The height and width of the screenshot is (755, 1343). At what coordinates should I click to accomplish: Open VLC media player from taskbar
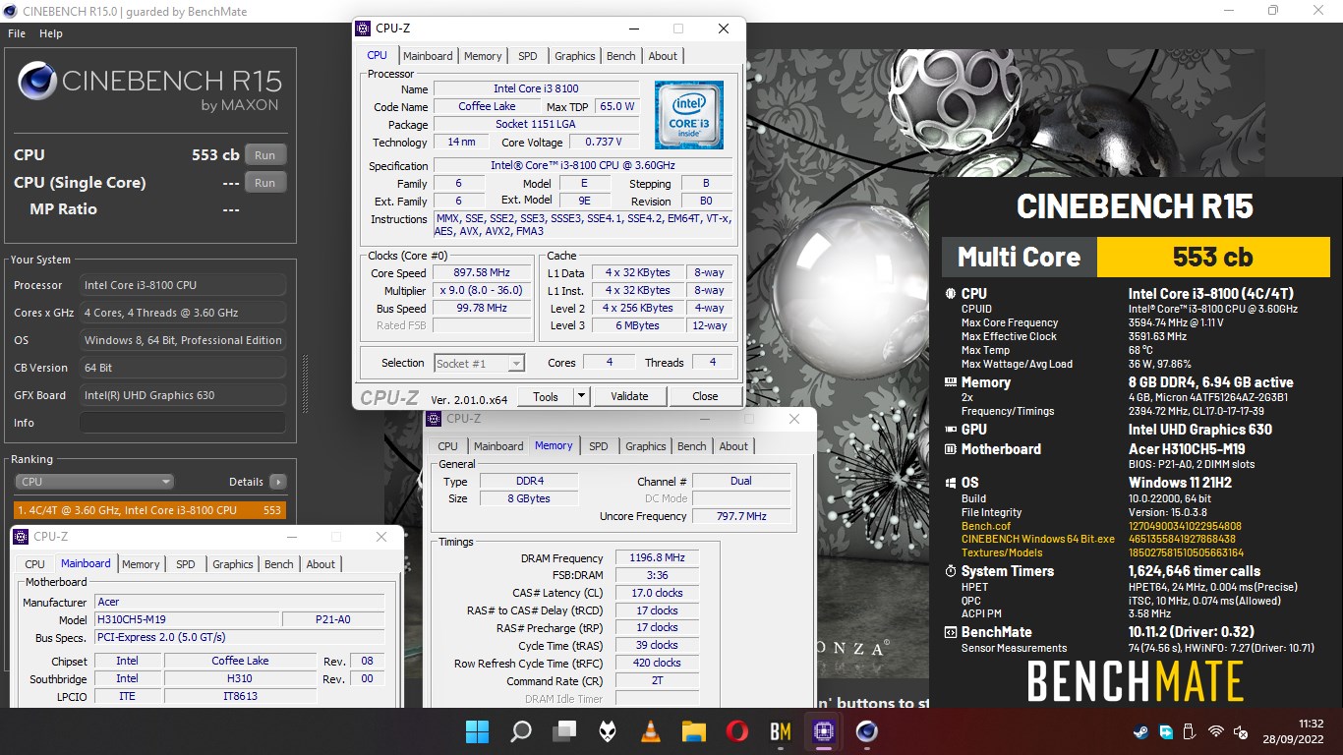coord(651,731)
